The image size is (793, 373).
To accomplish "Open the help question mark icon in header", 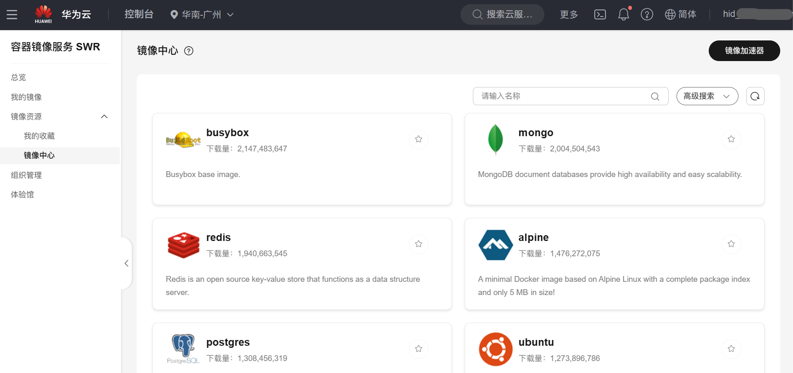I will [647, 14].
